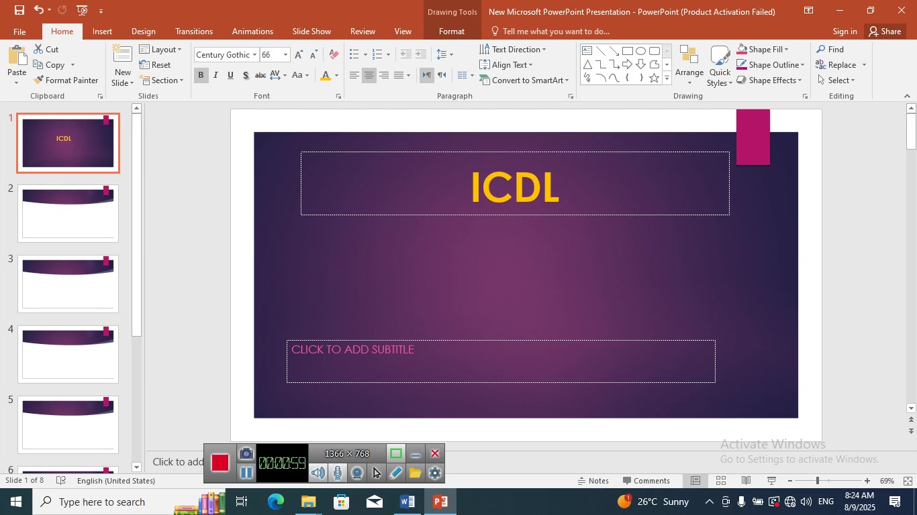Pick the Rectangle shape in the shapes gallery
Viewport: 917px width, 515px height.
coord(627,51)
